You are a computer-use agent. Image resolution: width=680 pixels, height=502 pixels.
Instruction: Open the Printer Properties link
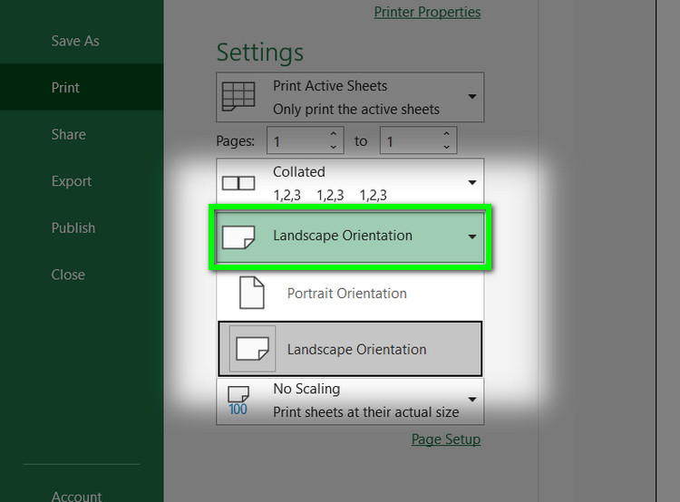point(427,12)
